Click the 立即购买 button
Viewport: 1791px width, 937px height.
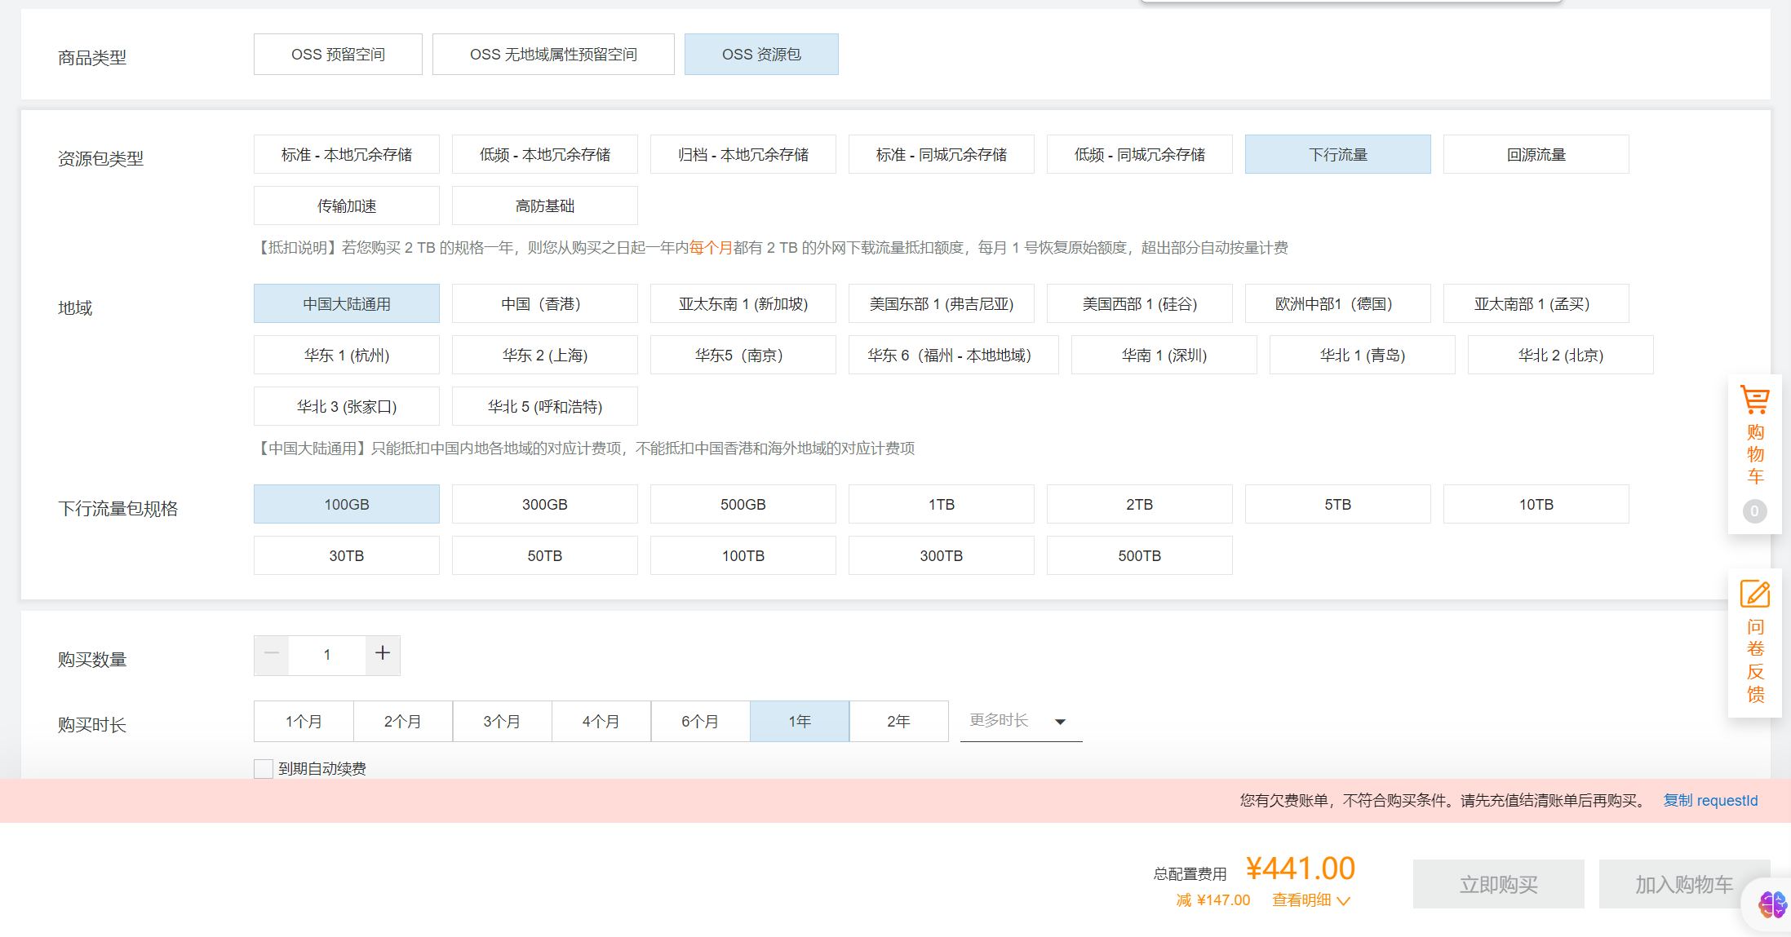(x=1498, y=884)
